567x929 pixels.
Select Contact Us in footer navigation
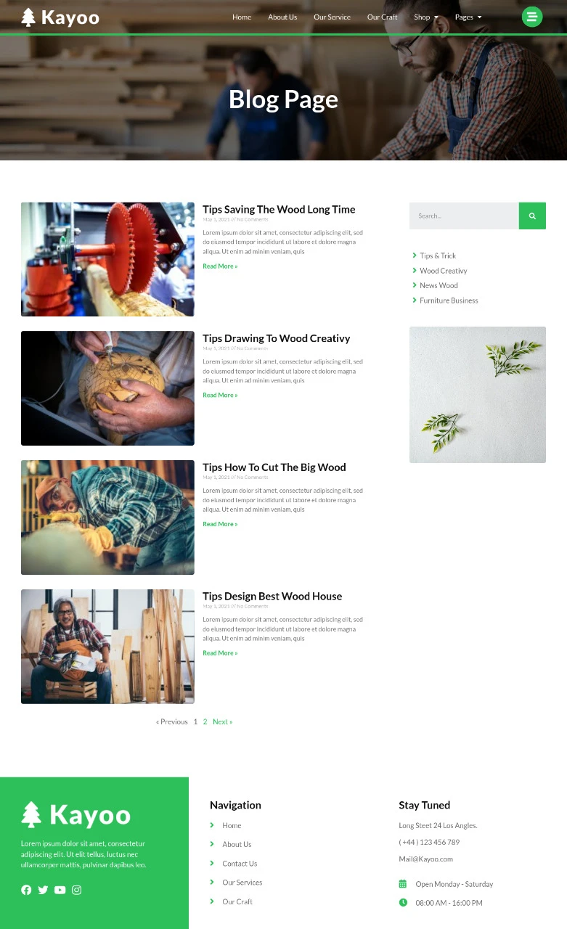[x=240, y=864]
